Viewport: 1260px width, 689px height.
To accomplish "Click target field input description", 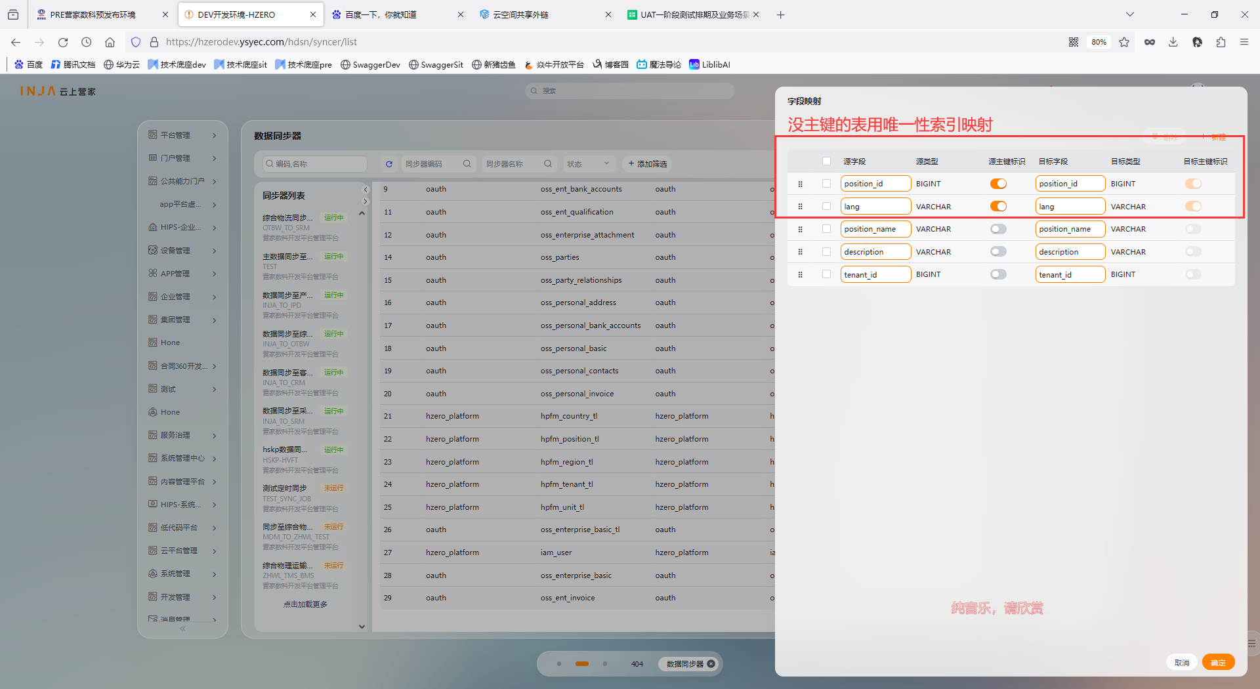I will click(x=1070, y=251).
